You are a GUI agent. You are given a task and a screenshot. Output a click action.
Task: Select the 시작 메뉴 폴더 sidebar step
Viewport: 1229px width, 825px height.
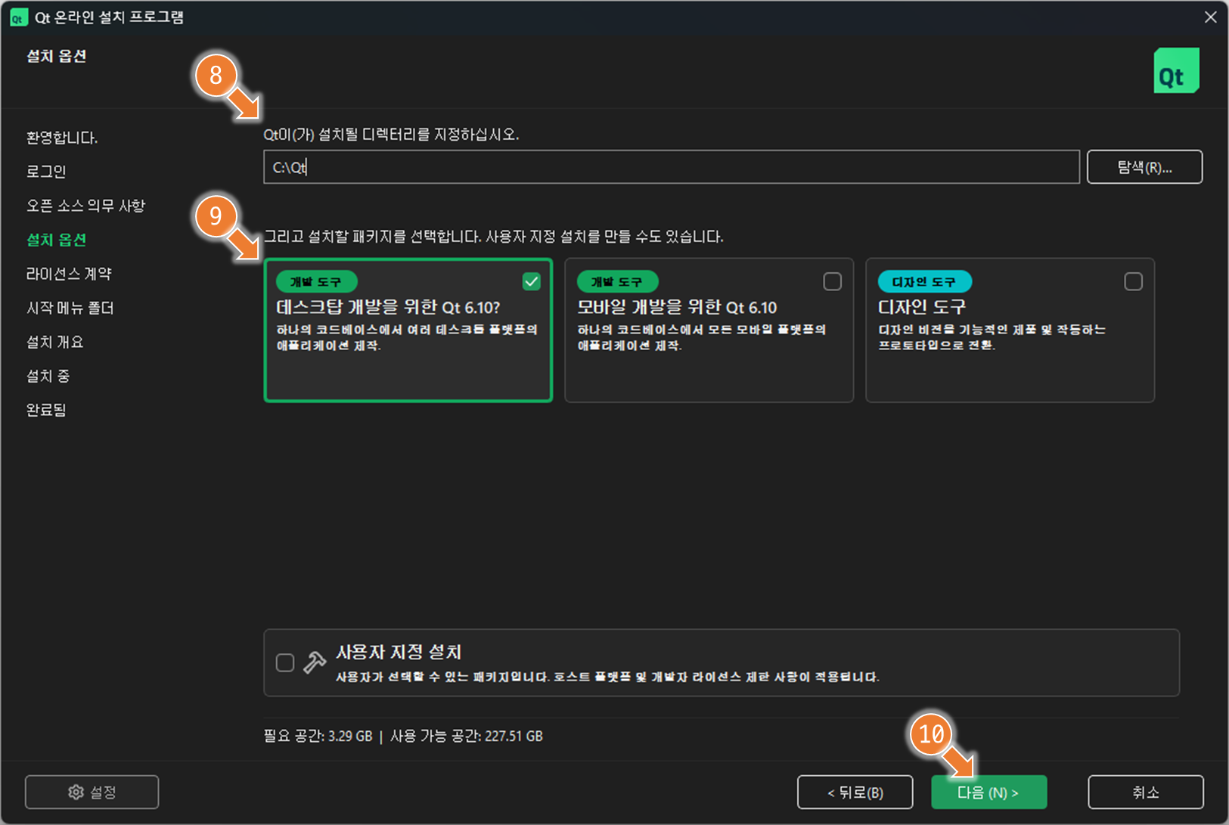point(70,308)
